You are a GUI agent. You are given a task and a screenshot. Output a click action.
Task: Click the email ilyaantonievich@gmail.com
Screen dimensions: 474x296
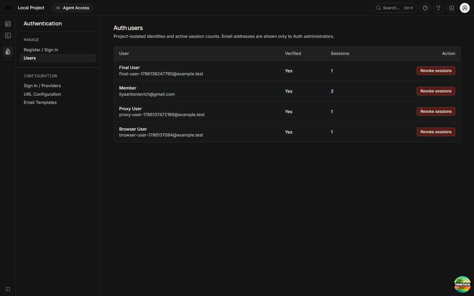147,94
